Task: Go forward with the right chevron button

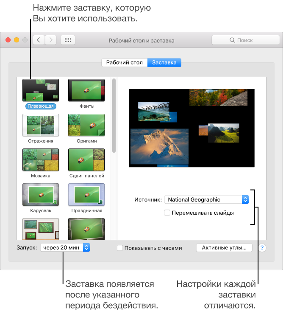Action: tap(51, 40)
